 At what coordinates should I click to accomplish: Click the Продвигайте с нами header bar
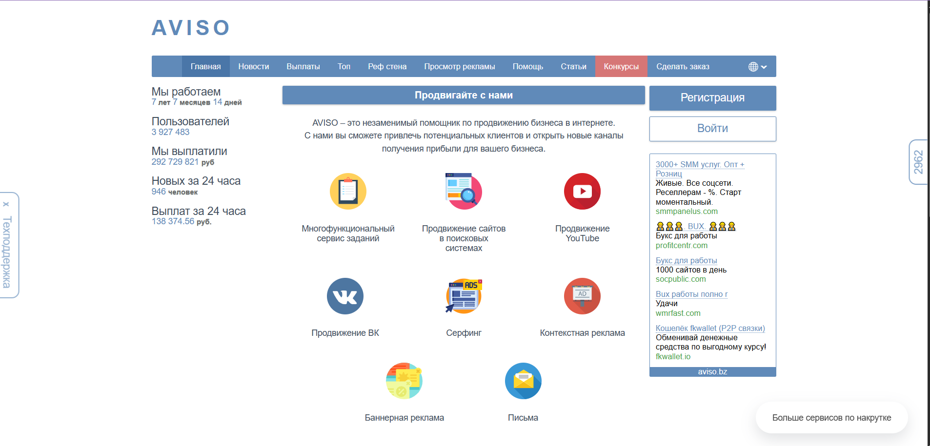(464, 95)
